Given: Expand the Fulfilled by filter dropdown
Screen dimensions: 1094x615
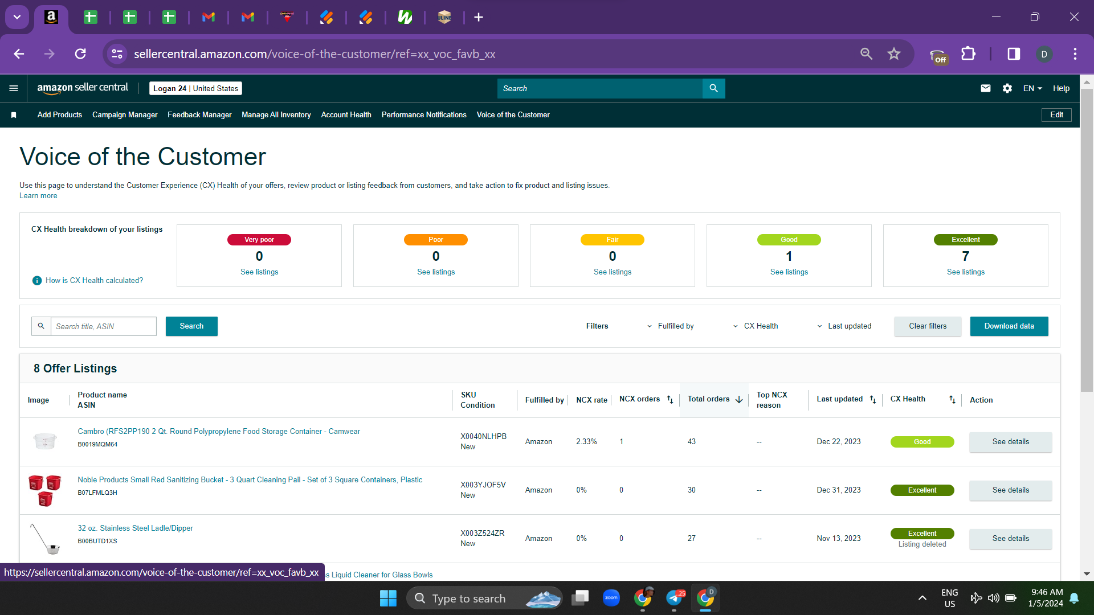Looking at the screenshot, I should 671,326.
